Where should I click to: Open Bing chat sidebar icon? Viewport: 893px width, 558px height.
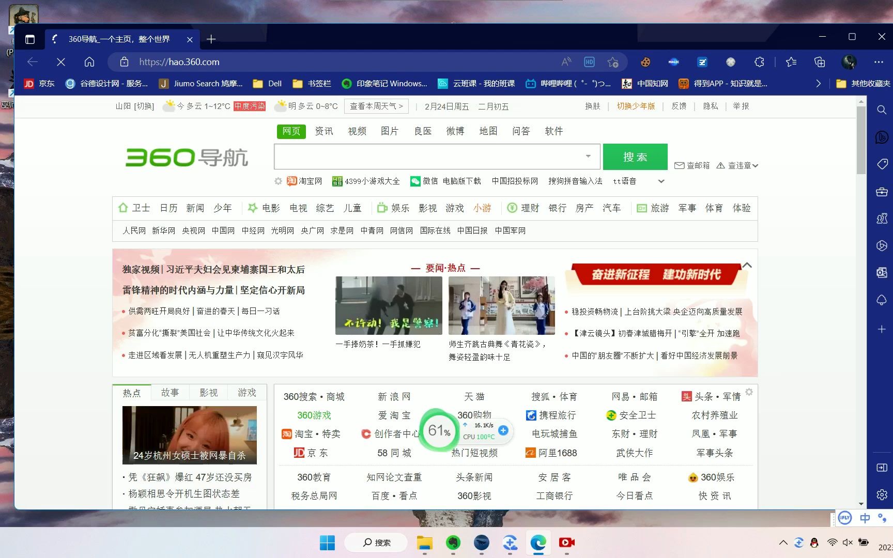coord(882,137)
